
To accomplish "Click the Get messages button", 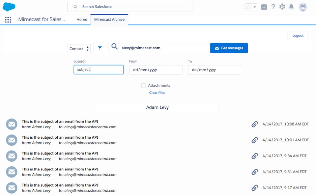I will [229, 48].
